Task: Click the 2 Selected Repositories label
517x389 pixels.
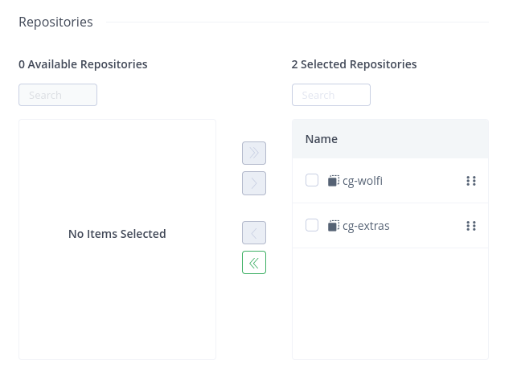Action: tap(354, 64)
